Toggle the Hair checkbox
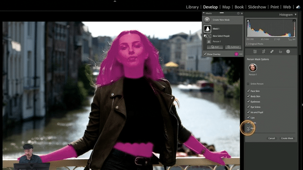303x170 pixels. tap(248, 128)
